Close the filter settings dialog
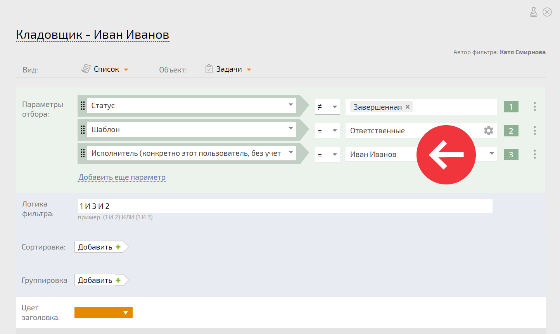560x334 pixels. point(547,12)
